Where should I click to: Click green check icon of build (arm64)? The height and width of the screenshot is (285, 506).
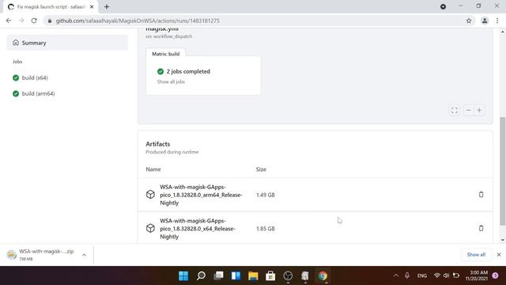pyautogui.click(x=16, y=93)
